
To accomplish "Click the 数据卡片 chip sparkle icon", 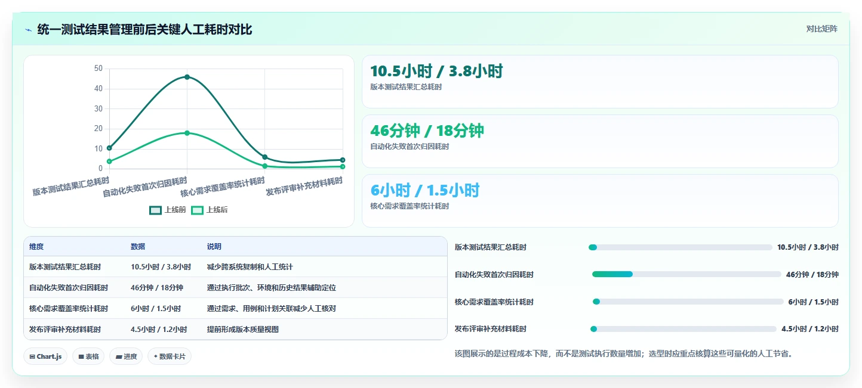I will click(x=156, y=356).
